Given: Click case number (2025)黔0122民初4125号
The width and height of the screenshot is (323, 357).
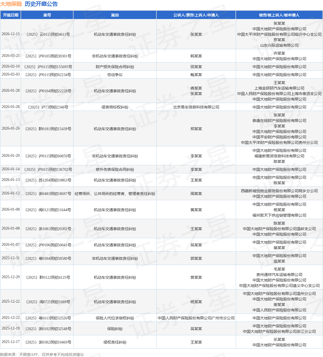Looking at the screenshot, I should (x=47, y=277).
